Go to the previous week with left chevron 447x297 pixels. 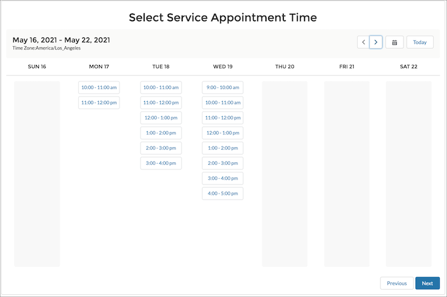click(x=363, y=42)
